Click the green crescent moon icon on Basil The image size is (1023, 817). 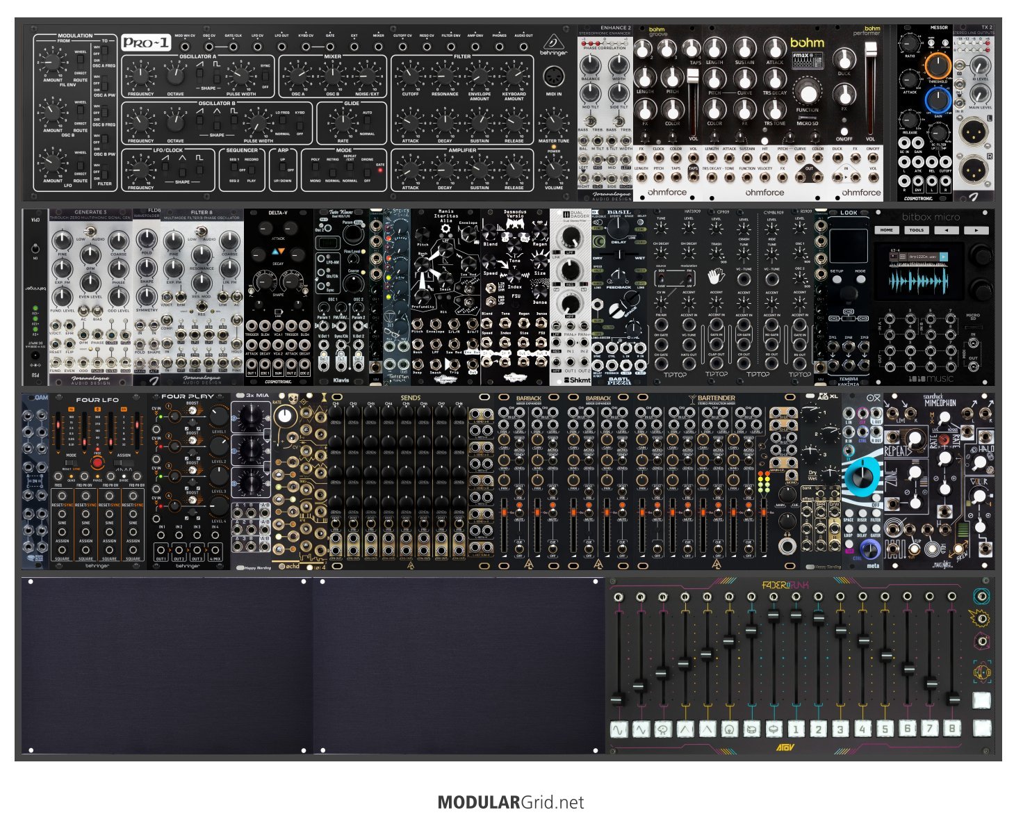598,242
